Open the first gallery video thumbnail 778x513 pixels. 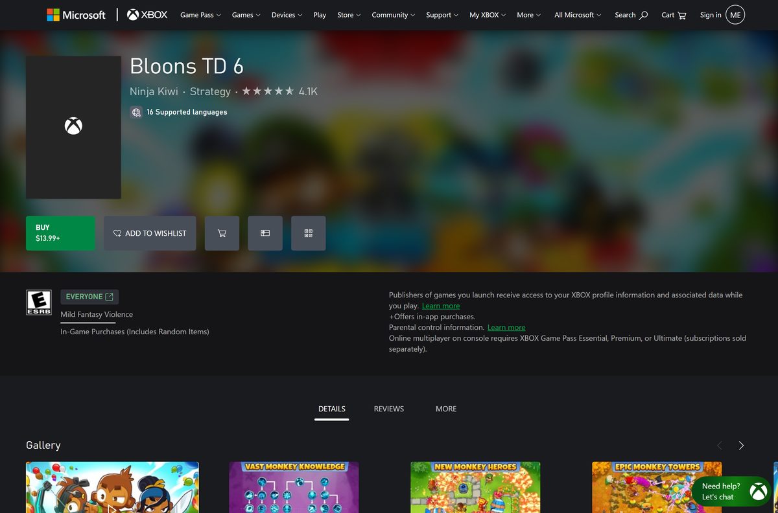point(112,487)
